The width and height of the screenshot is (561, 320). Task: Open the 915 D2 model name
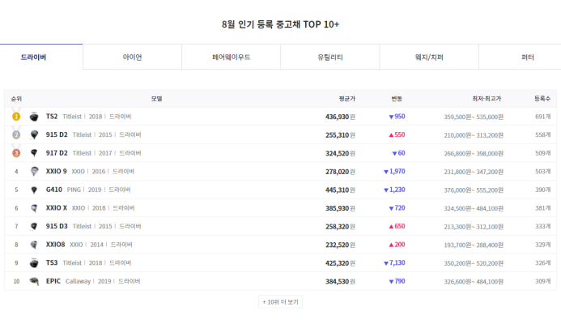pos(57,134)
